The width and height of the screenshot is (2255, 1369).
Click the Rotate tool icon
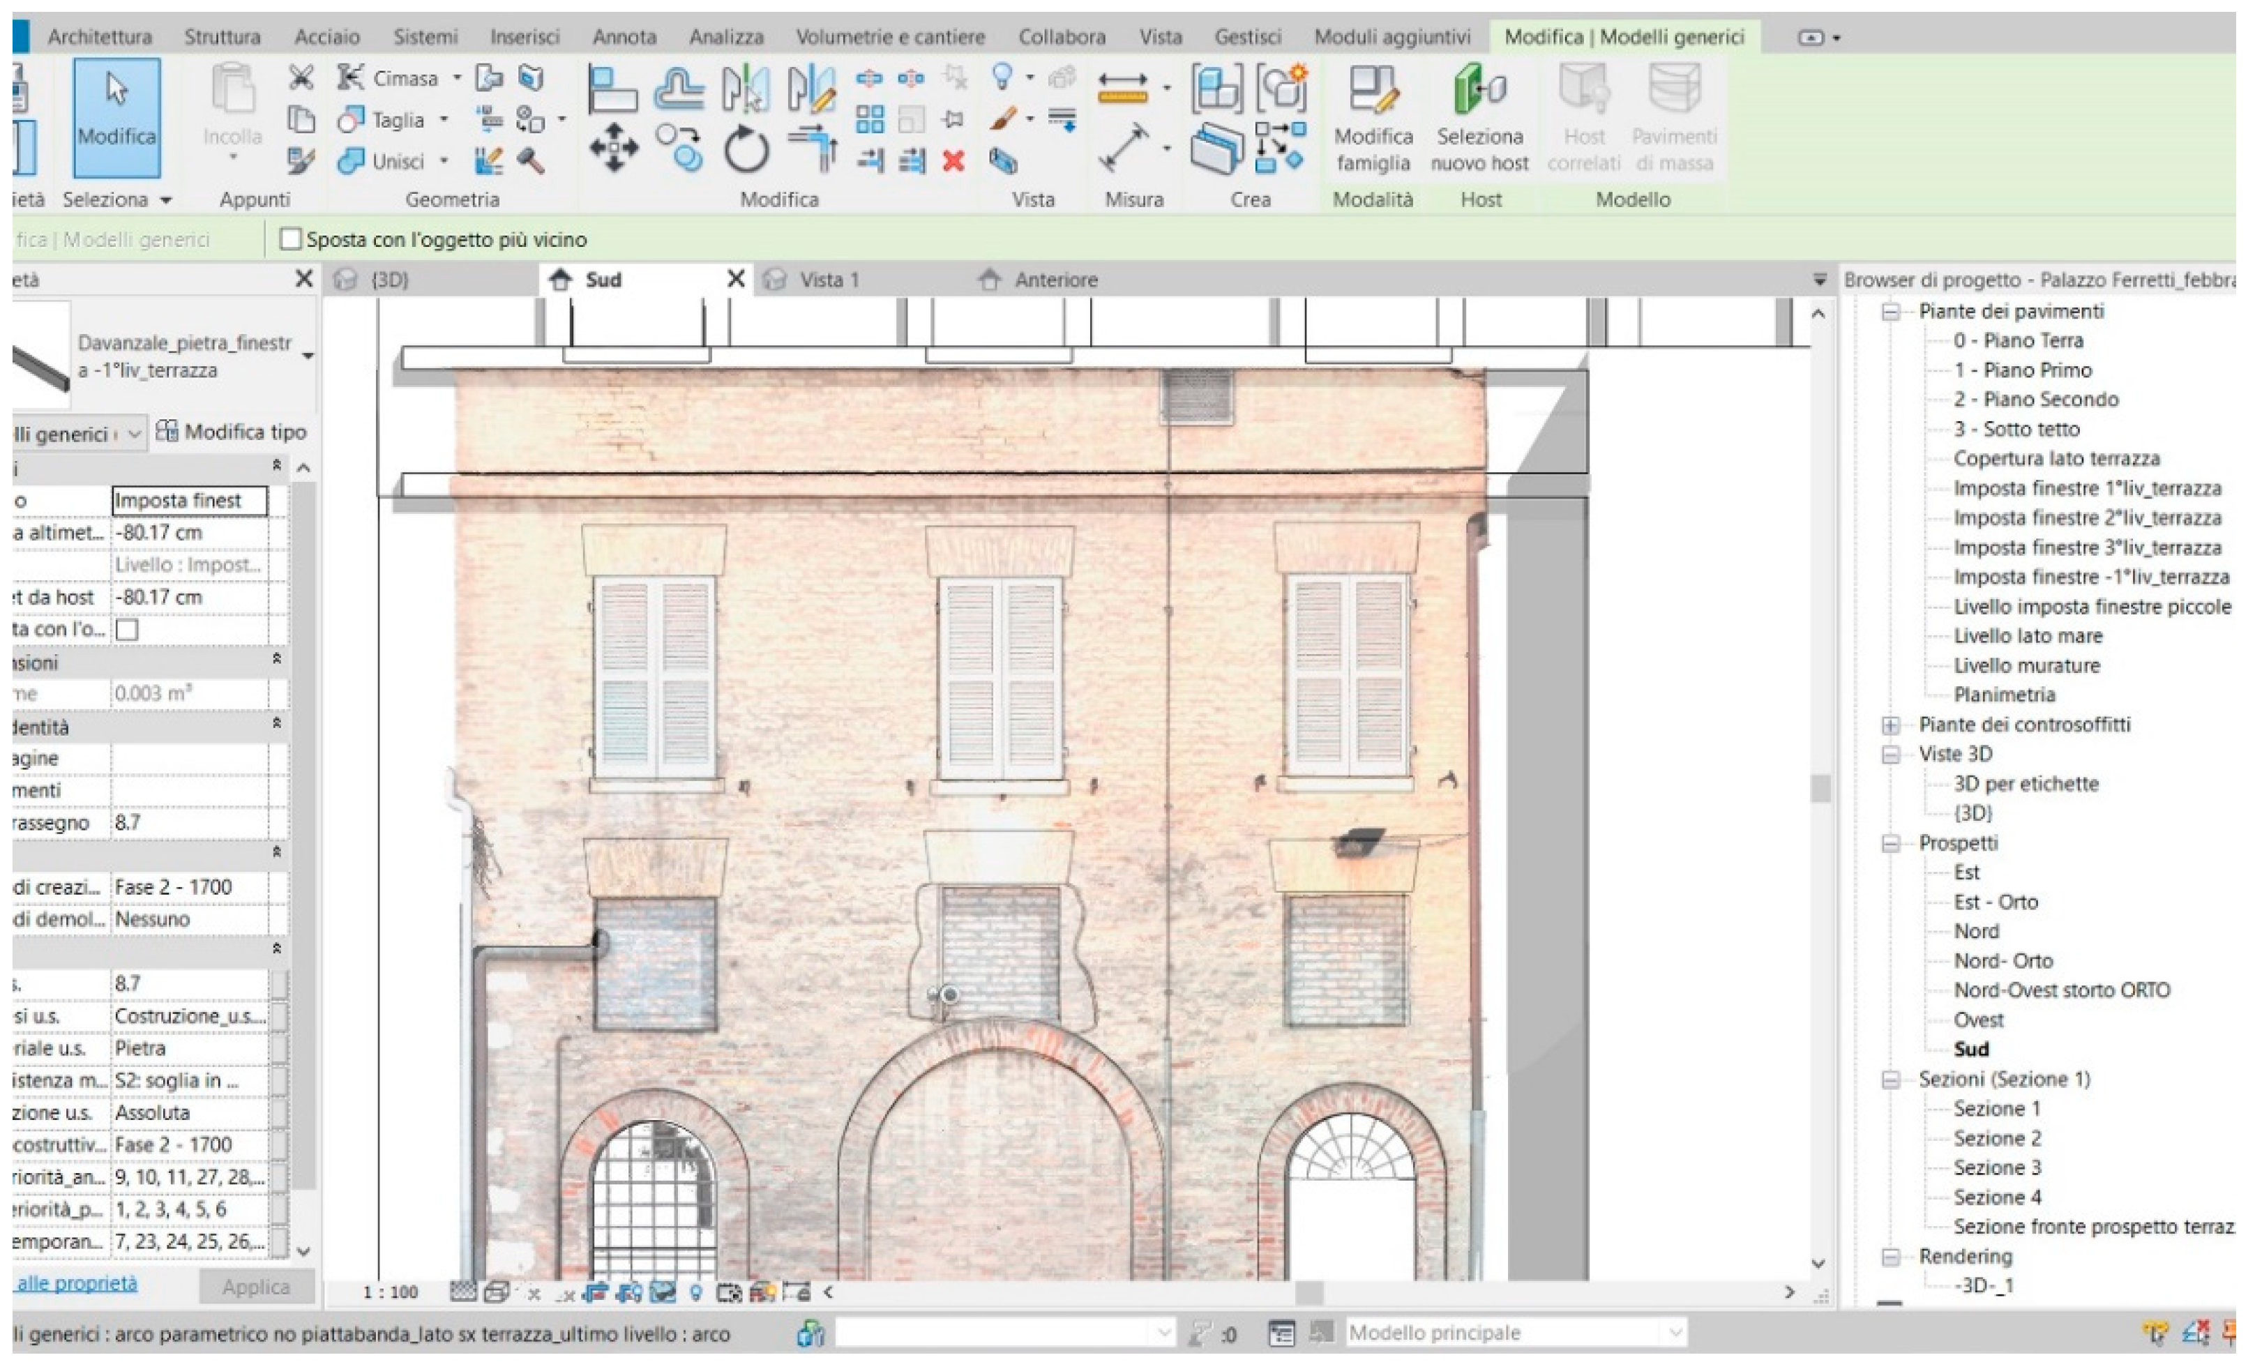click(746, 150)
